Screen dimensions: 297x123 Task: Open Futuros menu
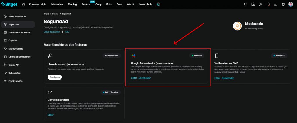click(86, 4)
